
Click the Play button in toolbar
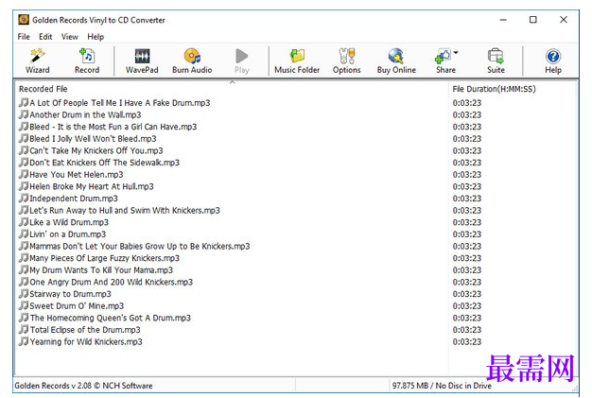point(242,61)
